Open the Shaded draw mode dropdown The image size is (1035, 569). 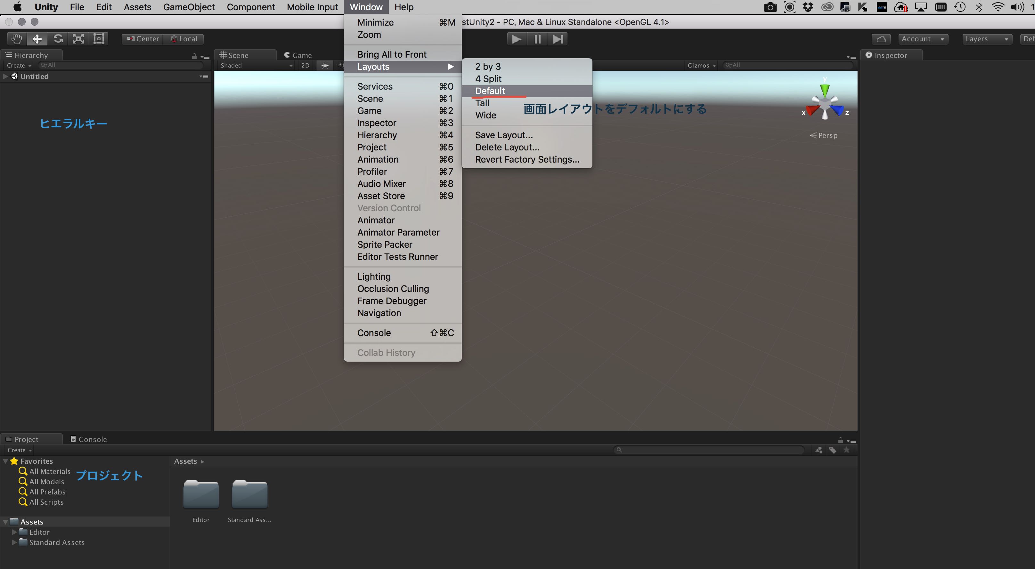[x=256, y=66]
